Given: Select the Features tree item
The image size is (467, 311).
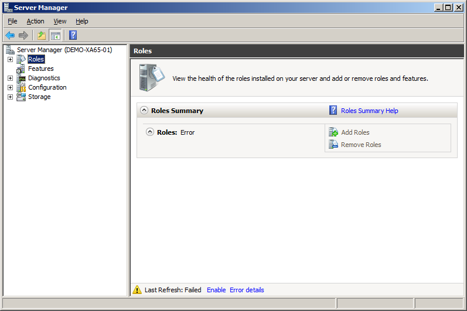Looking at the screenshot, I should tap(41, 69).
